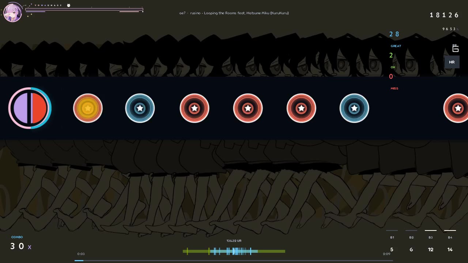
Task: Click the player avatar picture
Action: pyautogui.click(x=13, y=13)
